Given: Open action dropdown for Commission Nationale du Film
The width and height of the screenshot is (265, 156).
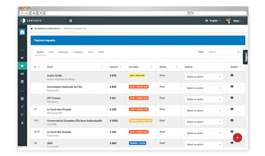Looking at the screenshot, I should [x=204, y=88].
